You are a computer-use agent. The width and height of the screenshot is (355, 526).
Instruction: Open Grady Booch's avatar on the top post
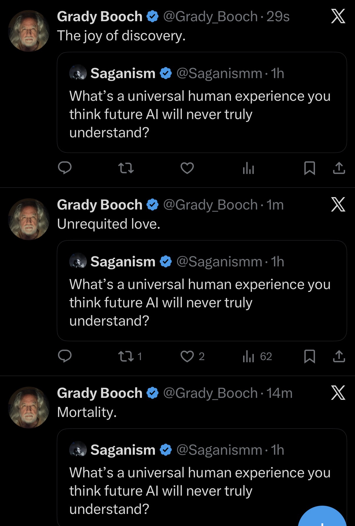tap(29, 31)
